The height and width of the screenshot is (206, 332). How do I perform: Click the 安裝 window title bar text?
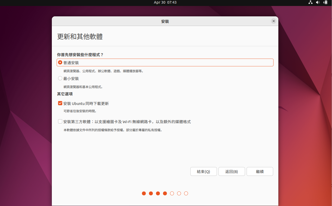tap(165, 21)
